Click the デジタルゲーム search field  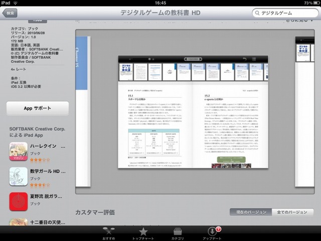[285, 13]
